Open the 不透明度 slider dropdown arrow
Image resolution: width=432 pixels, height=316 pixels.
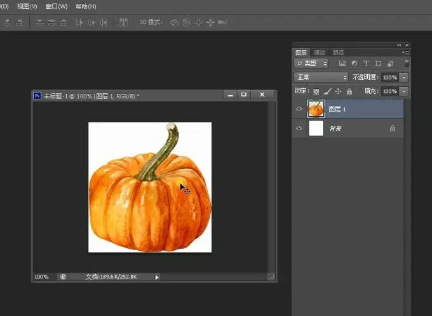(404, 77)
